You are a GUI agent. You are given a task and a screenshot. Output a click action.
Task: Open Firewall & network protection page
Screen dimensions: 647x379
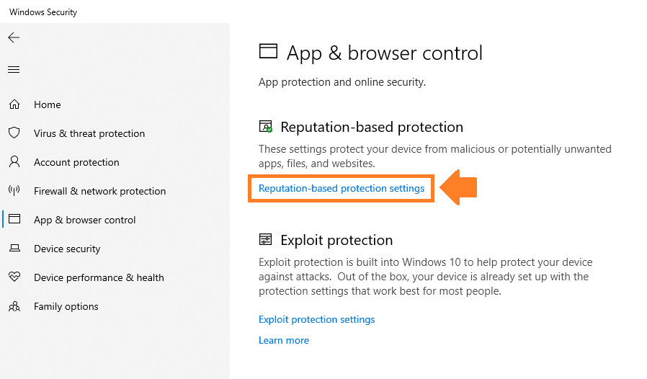[x=100, y=191]
